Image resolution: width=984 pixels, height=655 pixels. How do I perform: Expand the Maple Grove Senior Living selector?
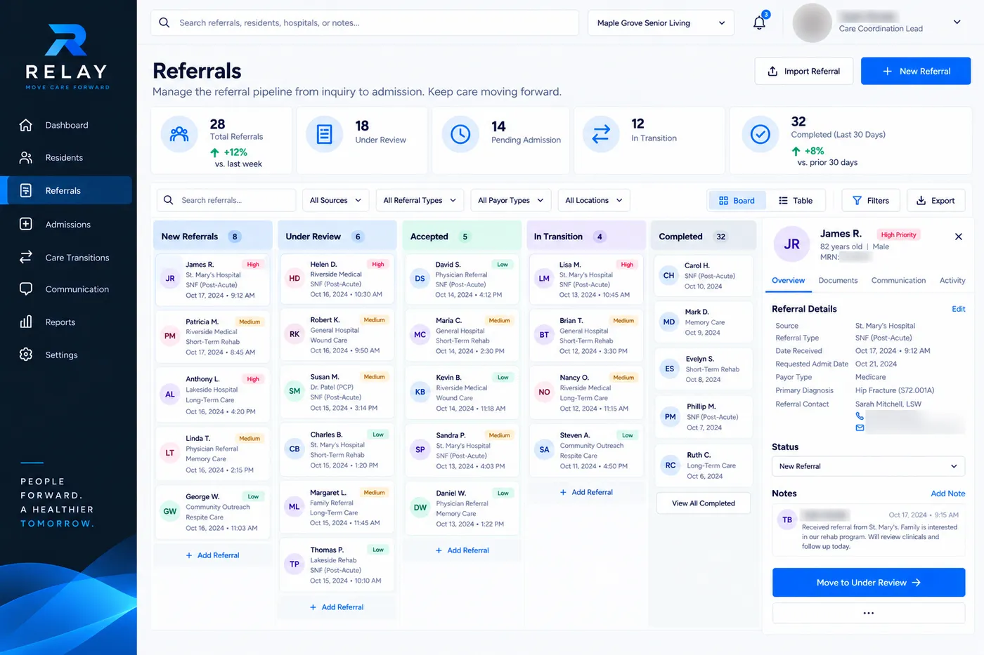661,23
